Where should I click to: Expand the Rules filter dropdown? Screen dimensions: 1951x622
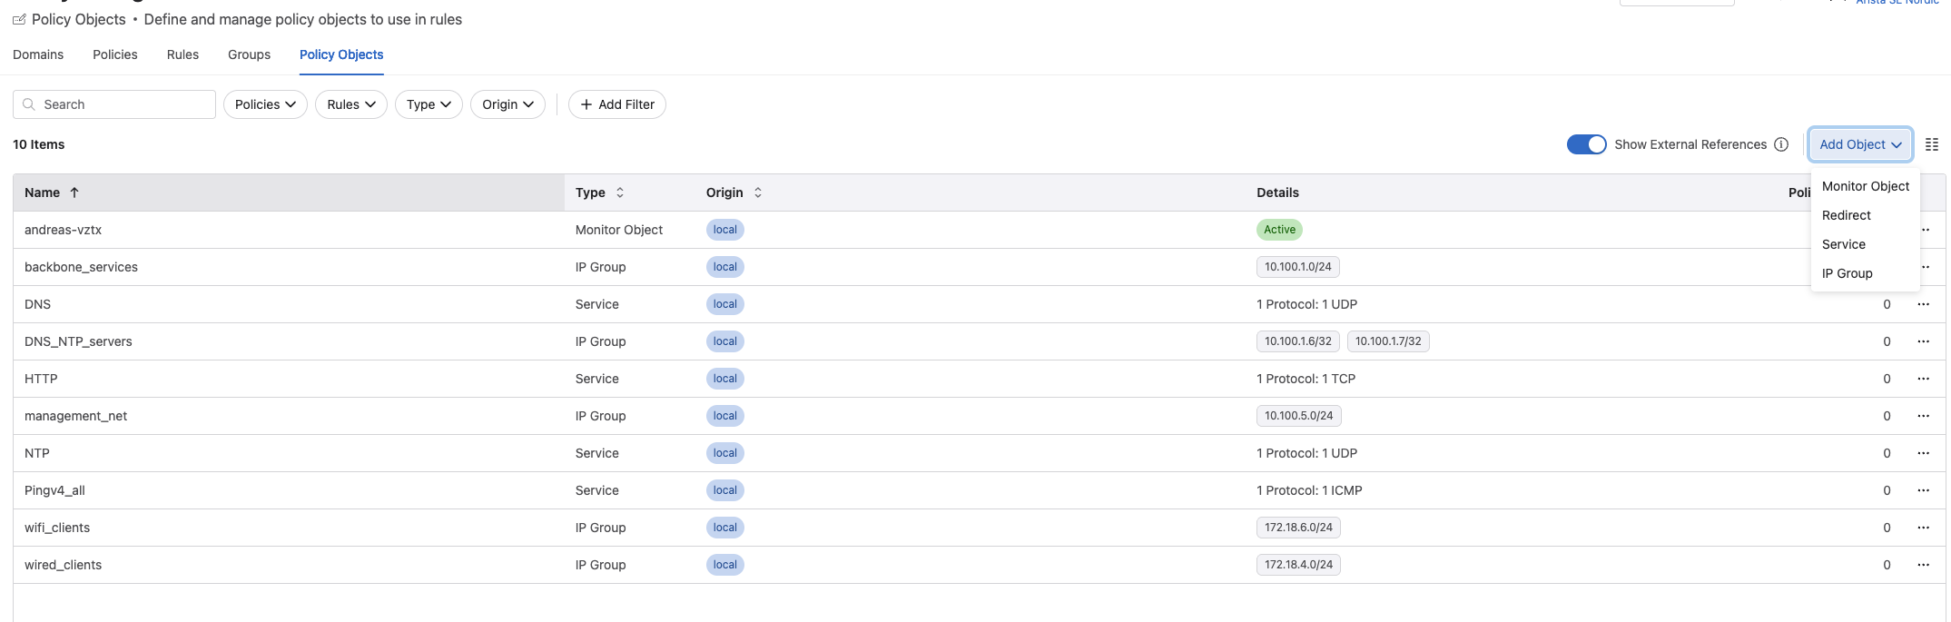[x=351, y=104]
